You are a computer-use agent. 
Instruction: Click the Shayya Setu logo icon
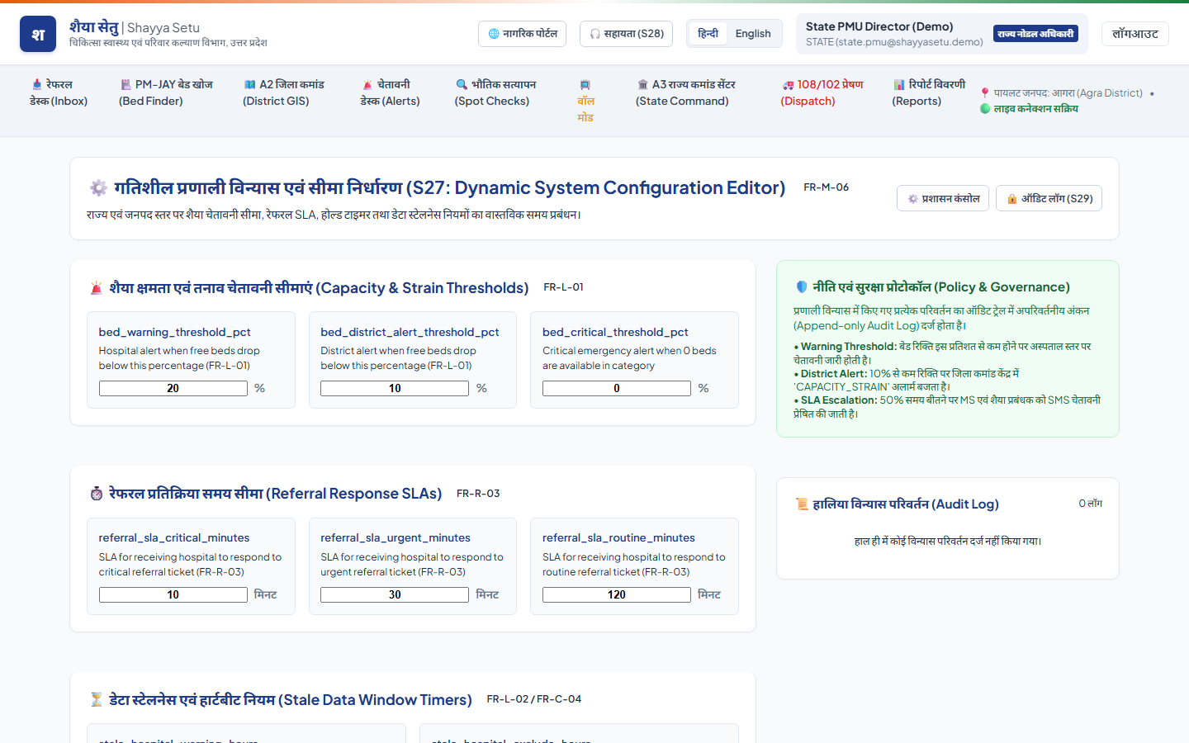click(38, 34)
